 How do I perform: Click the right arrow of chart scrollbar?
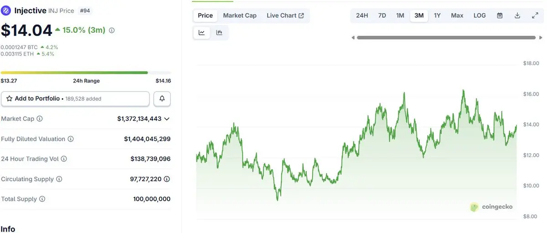[x=541, y=38]
